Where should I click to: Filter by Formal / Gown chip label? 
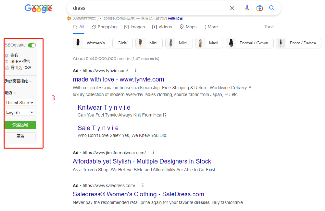coord(254,43)
